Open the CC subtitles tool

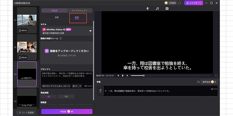[x=167, y=9]
